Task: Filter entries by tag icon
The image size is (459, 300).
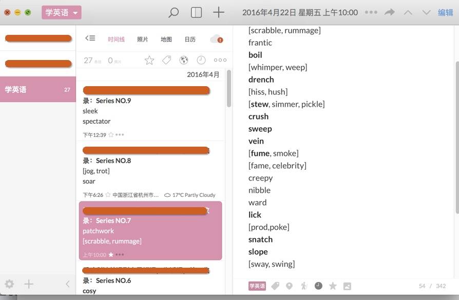Action: (166, 61)
